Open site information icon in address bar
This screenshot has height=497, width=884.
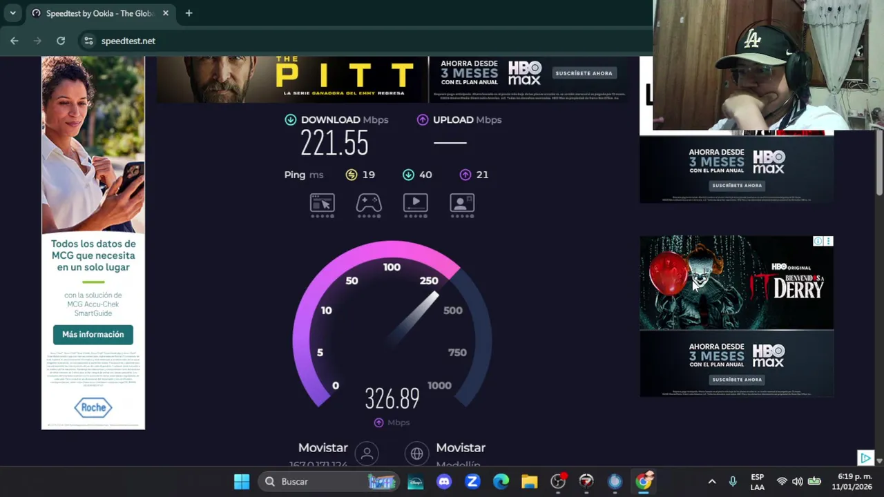click(88, 41)
